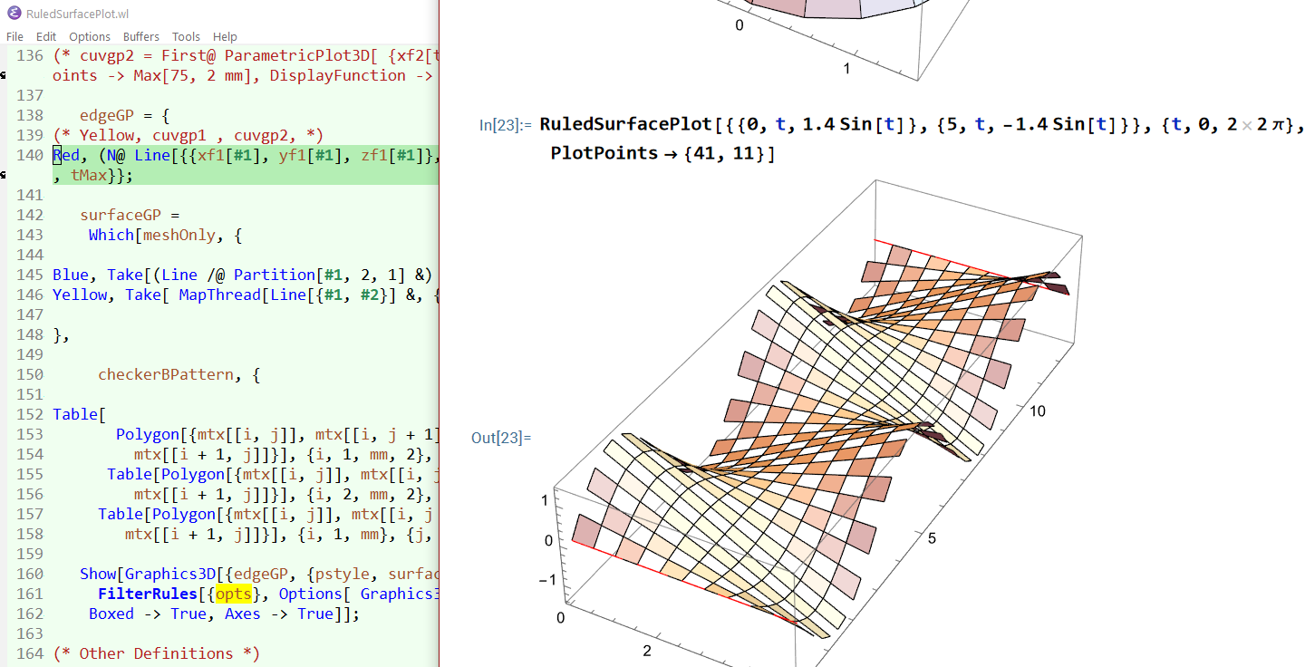Click 'FilterRules' on line 161
1305x667 pixels.
[x=147, y=594]
